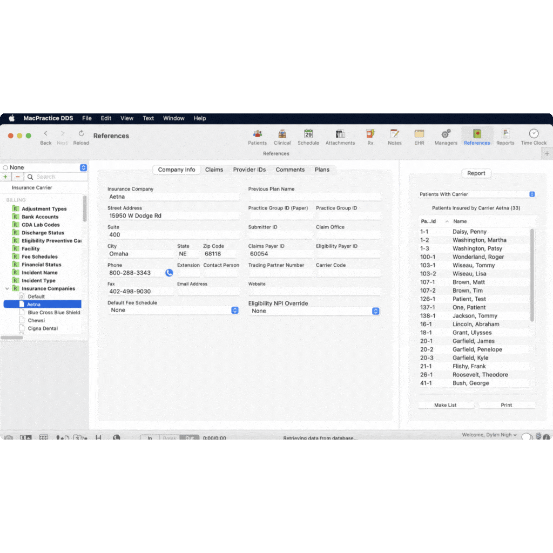The image size is (553, 553).
Task: Switch to the Provider IDs tab
Action: (249, 170)
